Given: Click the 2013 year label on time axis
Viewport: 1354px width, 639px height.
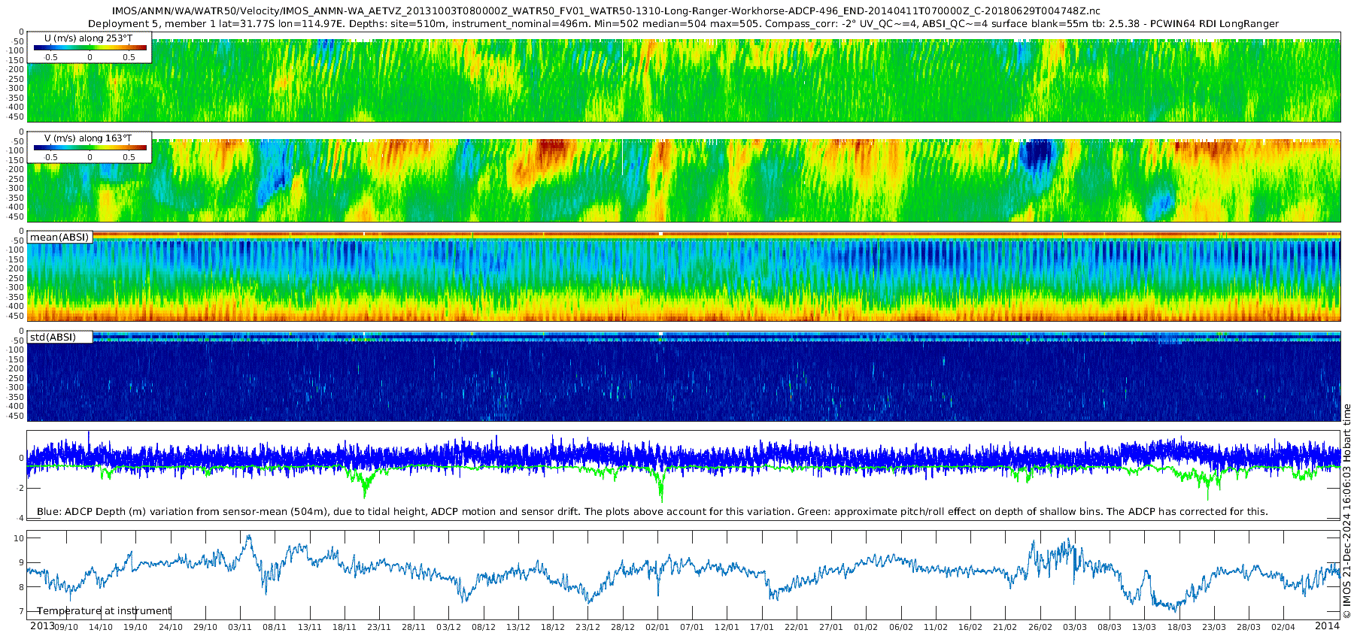Looking at the screenshot, I should click(x=42, y=626).
